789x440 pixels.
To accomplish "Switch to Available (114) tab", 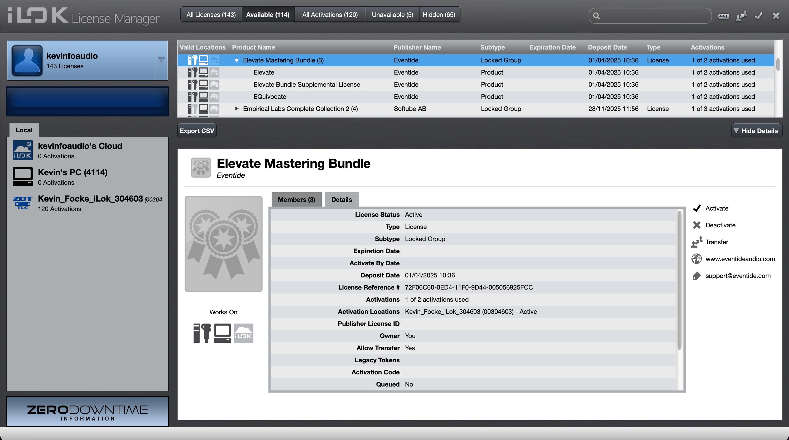I will [x=268, y=15].
